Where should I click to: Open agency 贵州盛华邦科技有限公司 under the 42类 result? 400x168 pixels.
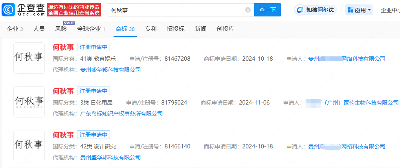click(110, 157)
